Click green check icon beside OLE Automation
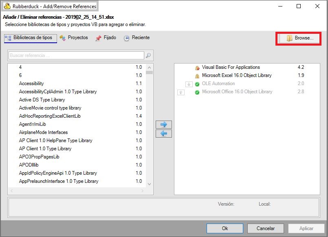This screenshot has width=328, height=237. click(x=197, y=84)
